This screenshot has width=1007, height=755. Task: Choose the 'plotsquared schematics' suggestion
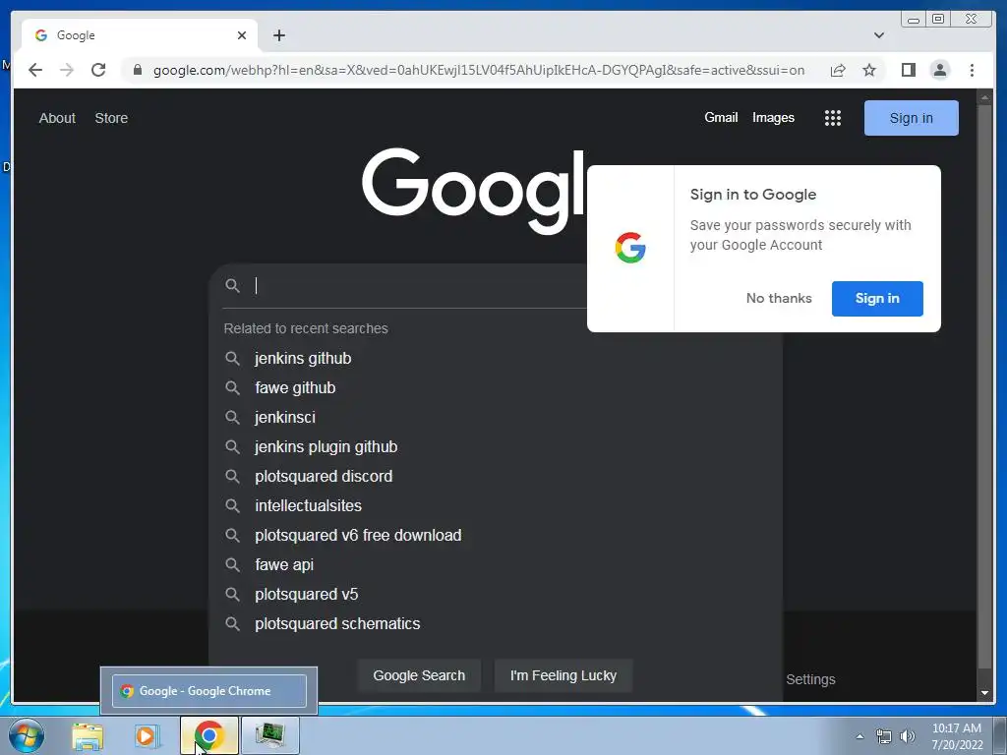tap(496, 624)
